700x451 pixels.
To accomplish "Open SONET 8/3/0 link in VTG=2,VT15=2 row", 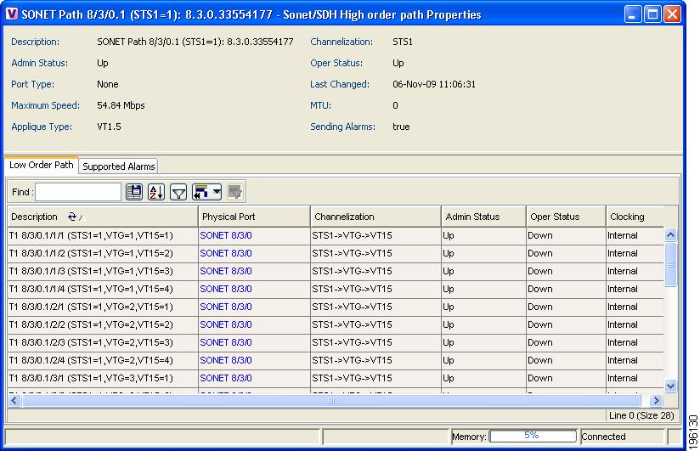I will (226, 324).
